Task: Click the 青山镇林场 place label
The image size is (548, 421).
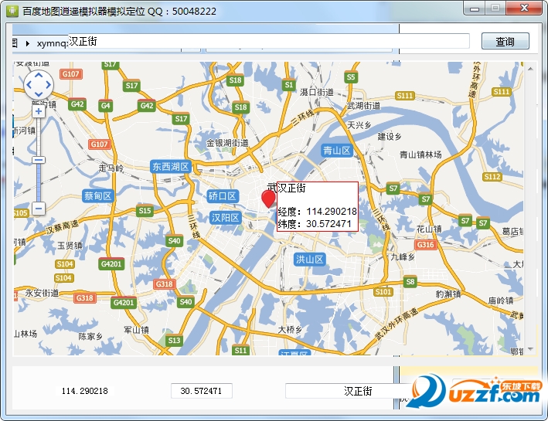Action: point(420,154)
